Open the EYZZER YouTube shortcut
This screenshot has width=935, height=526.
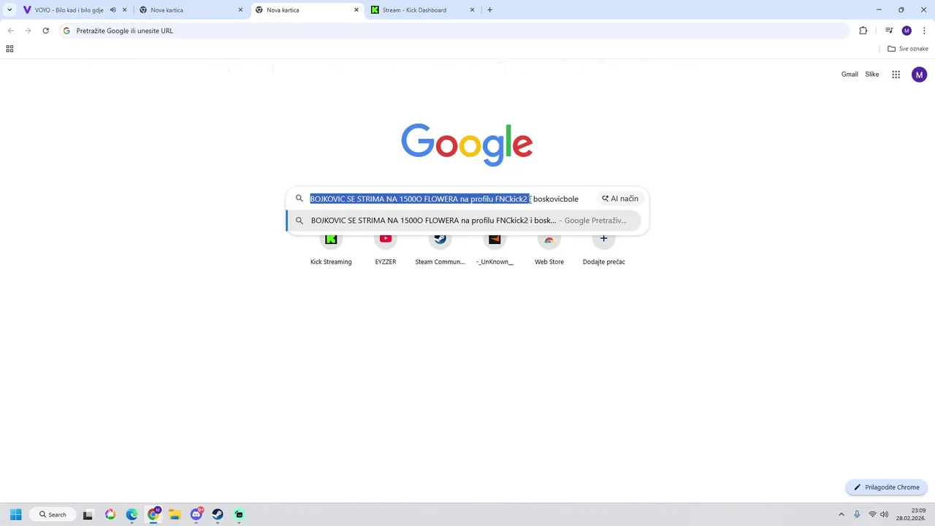click(x=386, y=250)
